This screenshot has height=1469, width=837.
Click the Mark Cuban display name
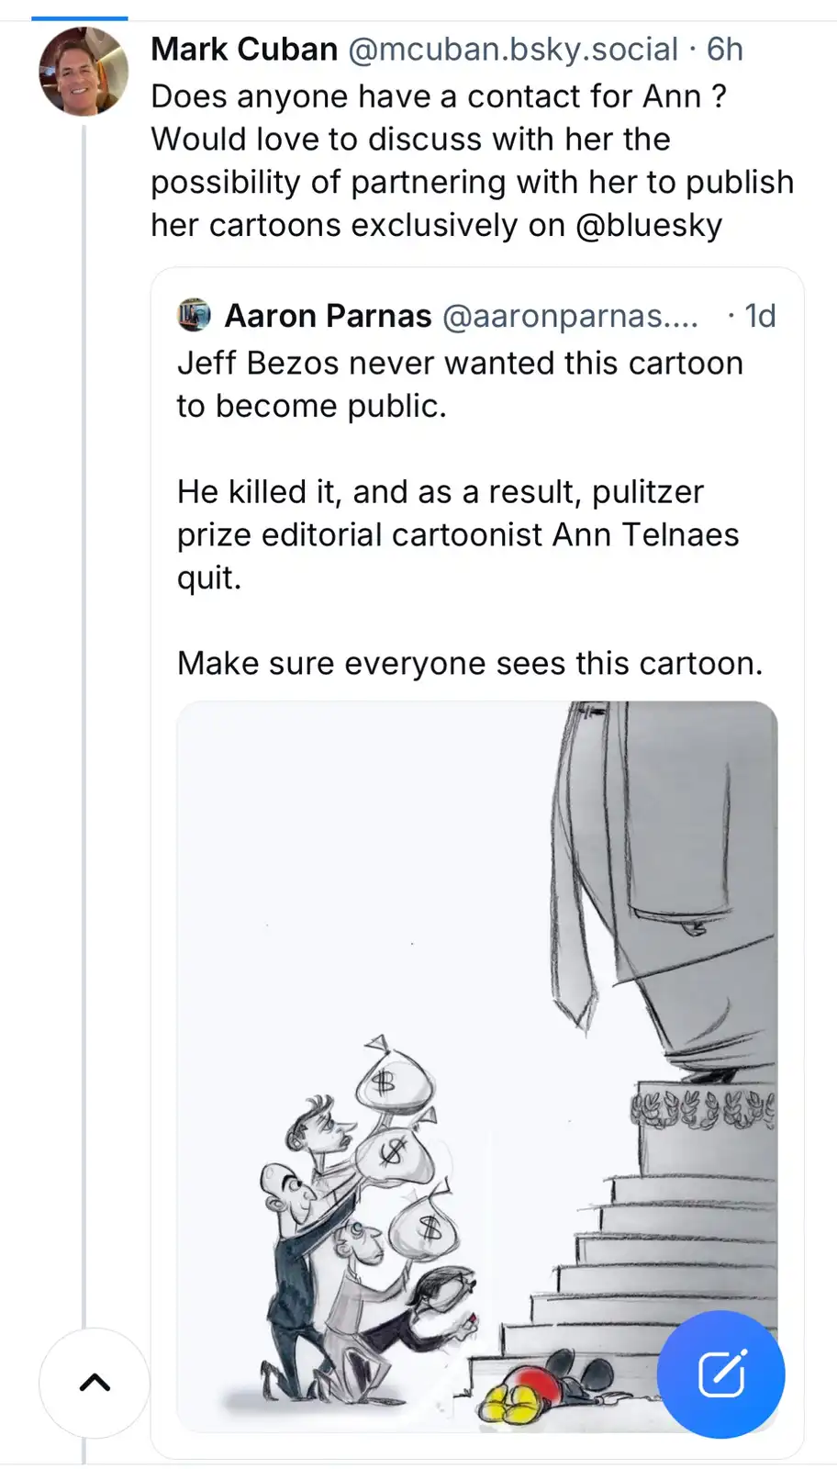pyautogui.click(x=244, y=49)
